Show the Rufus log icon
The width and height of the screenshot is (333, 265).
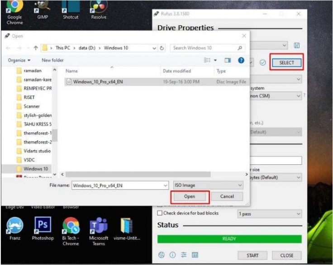tap(194, 255)
